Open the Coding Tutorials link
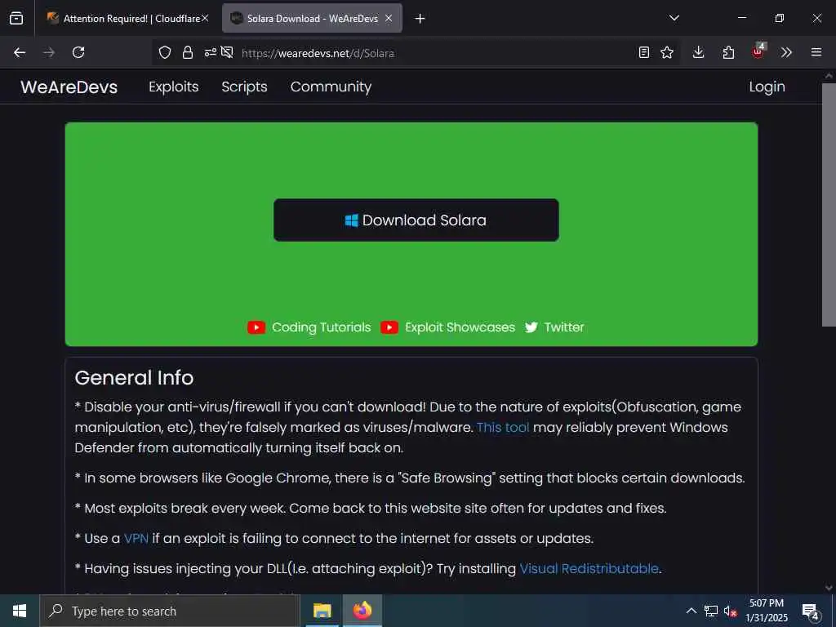This screenshot has width=836, height=627. pos(321,327)
